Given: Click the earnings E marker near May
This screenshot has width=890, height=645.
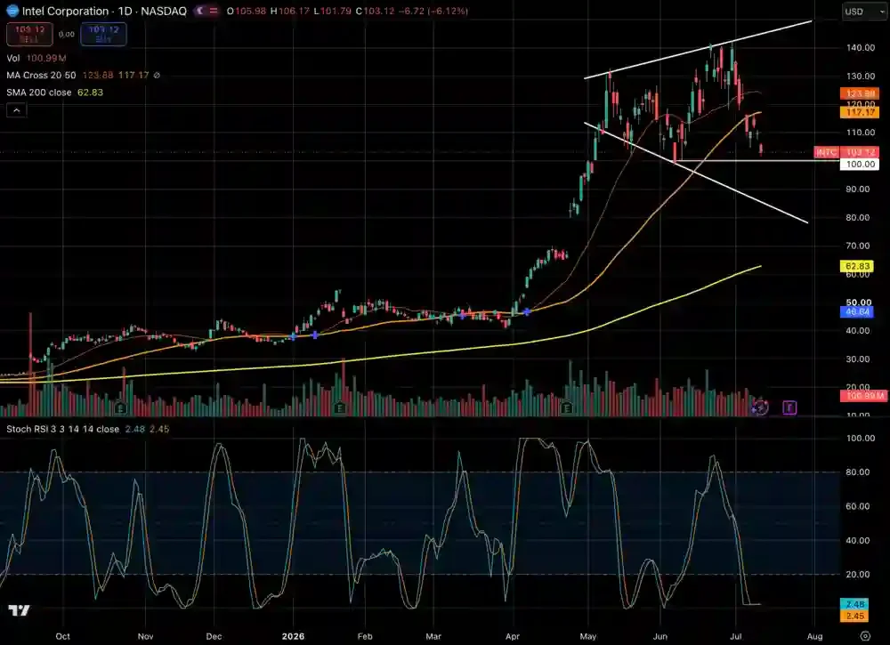Looking at the screenshot, I should 566,407.
